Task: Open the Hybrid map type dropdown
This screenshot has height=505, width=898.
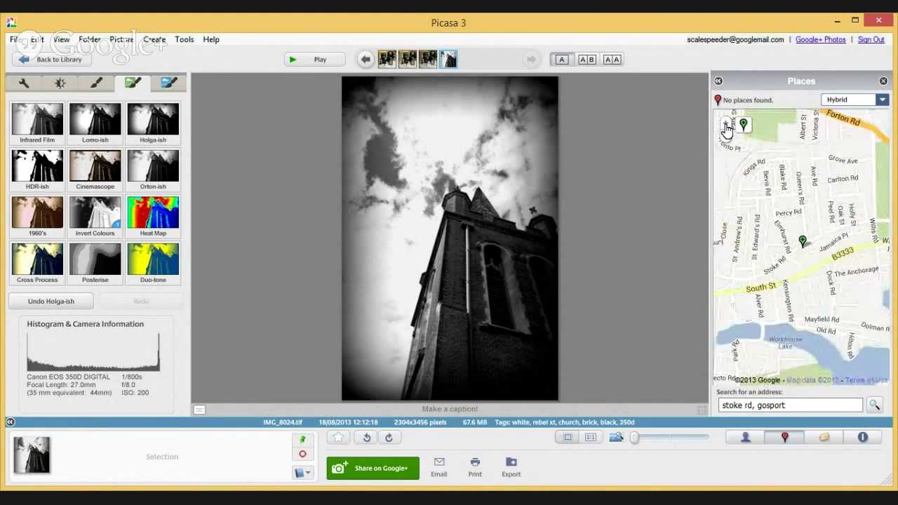Action: point(855,100)
